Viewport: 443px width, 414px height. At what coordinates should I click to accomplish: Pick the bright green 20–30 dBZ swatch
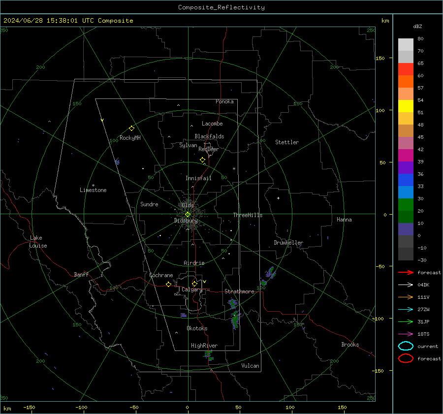point(406,205)
